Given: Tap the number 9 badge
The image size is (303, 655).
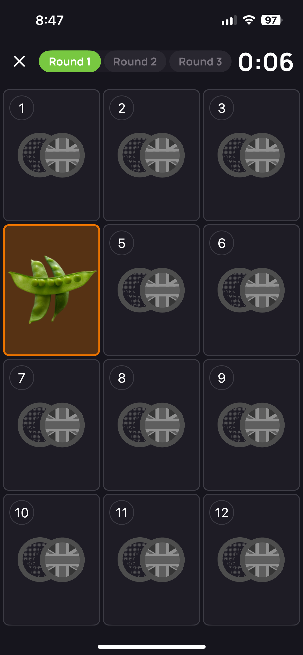Looking at the screenshot, I should click(x=222, y=378).
